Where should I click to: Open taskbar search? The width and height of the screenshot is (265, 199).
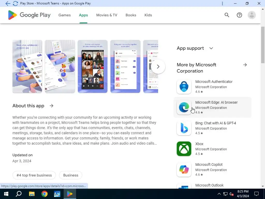(19, 194)
